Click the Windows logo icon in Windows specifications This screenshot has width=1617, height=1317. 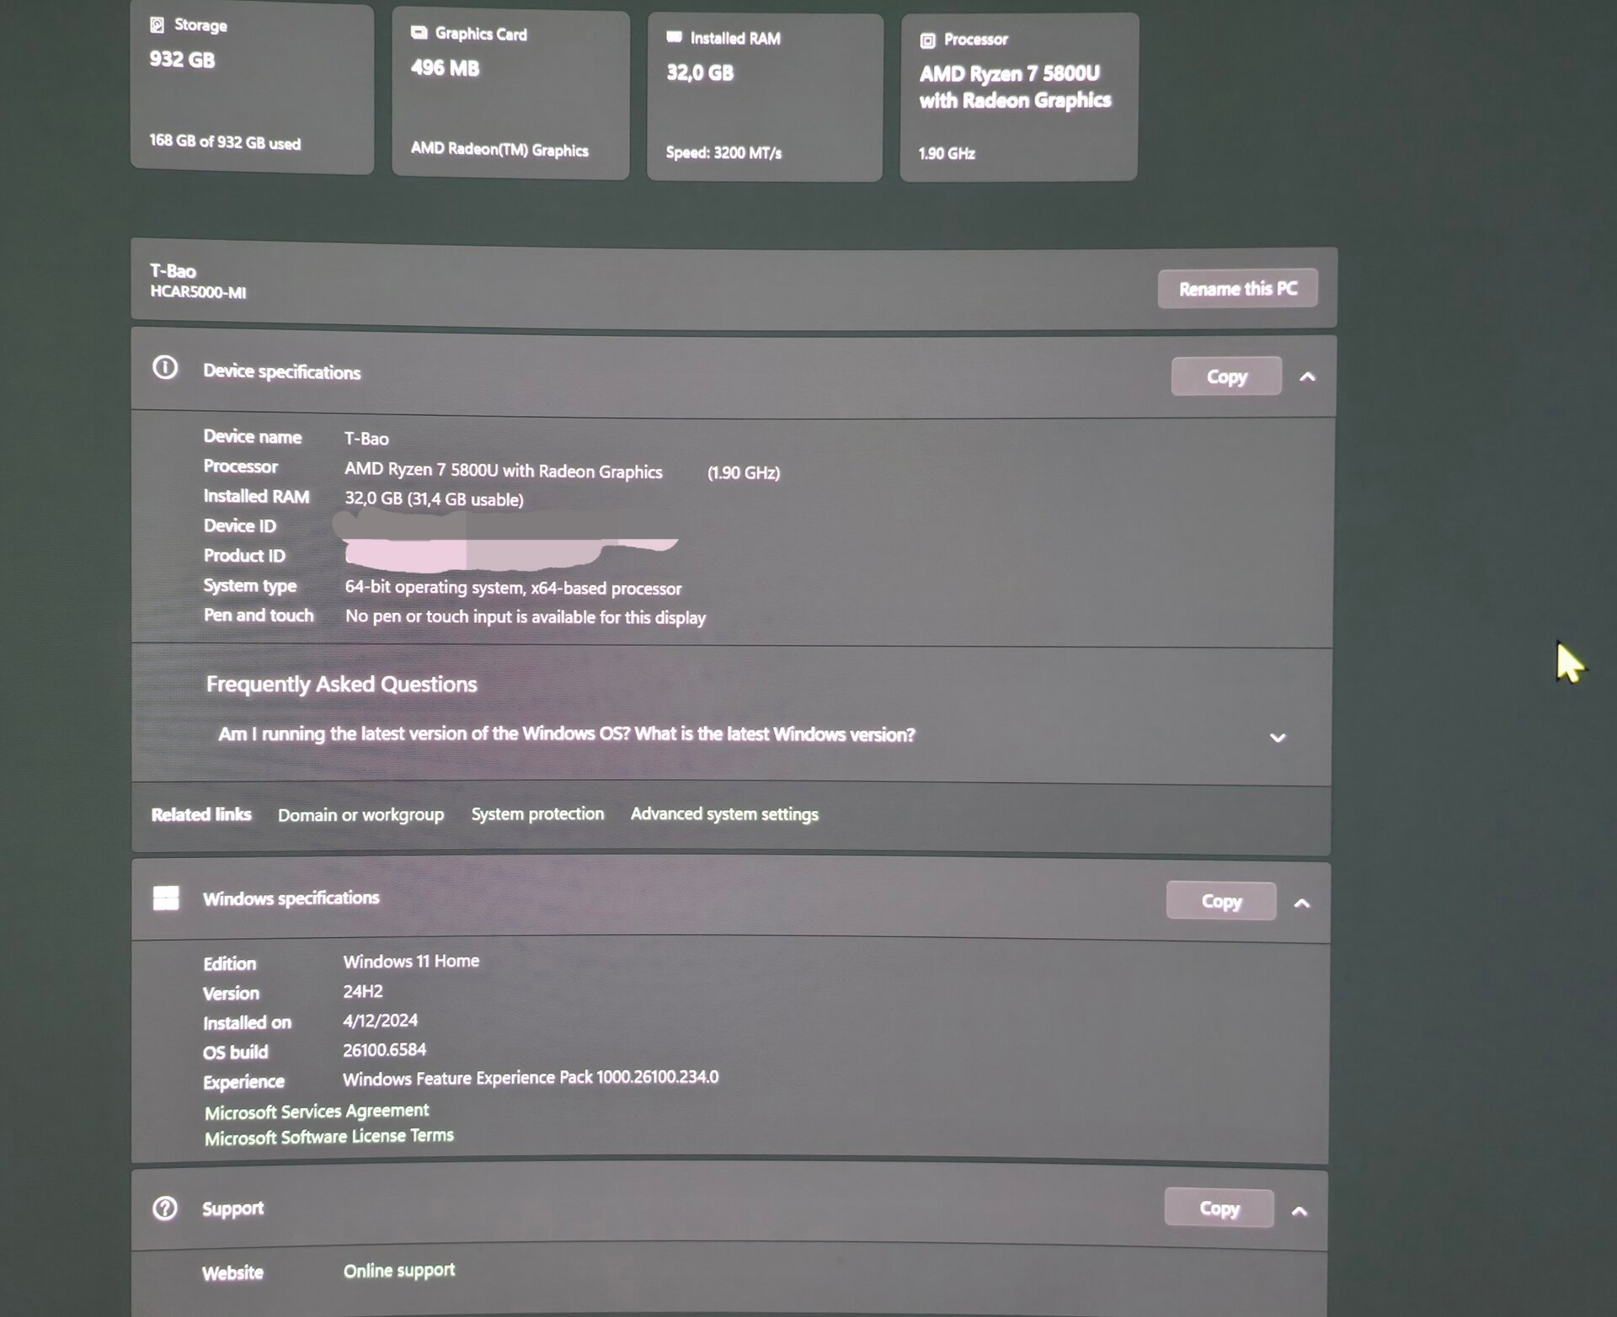(166, 898)
